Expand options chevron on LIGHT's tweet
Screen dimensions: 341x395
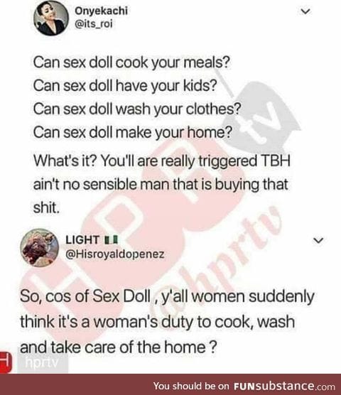click(x=318, y=241)
